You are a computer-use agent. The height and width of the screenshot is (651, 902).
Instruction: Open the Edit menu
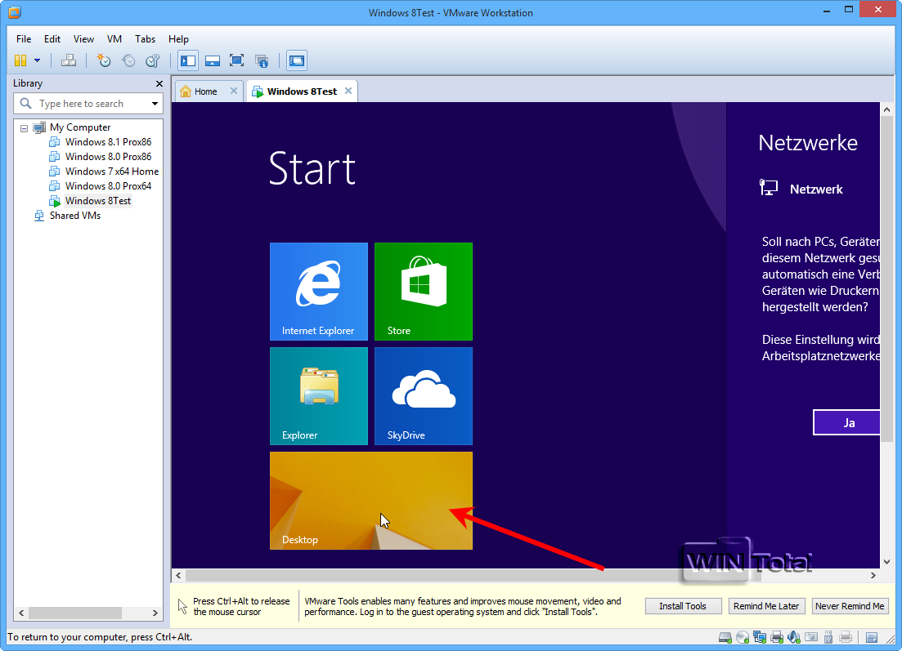[x=52, y=39]
